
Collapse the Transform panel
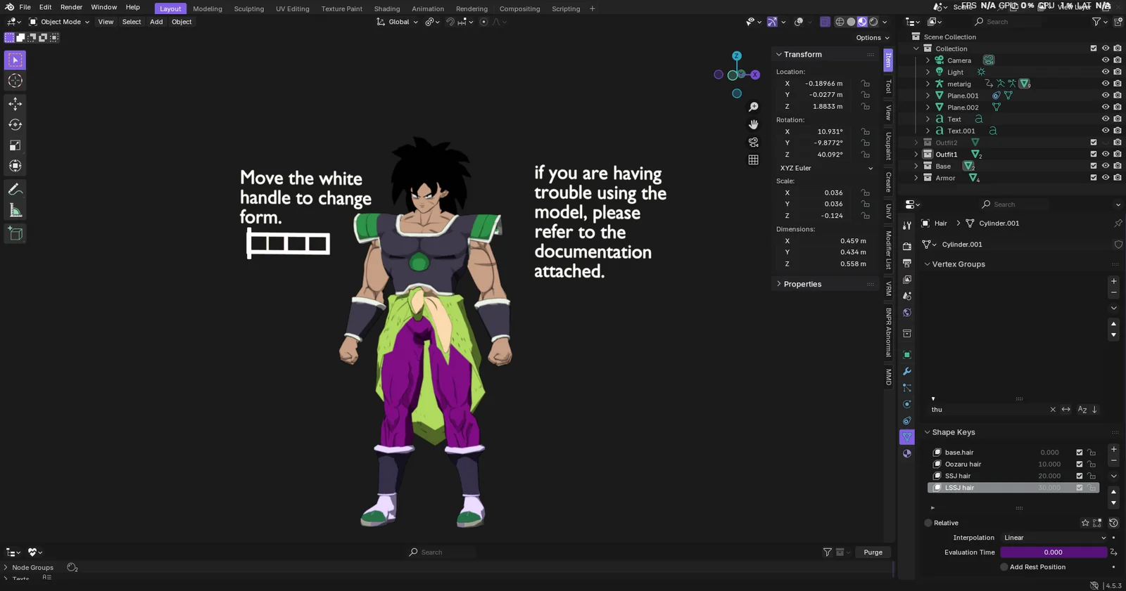pos(779,54)
